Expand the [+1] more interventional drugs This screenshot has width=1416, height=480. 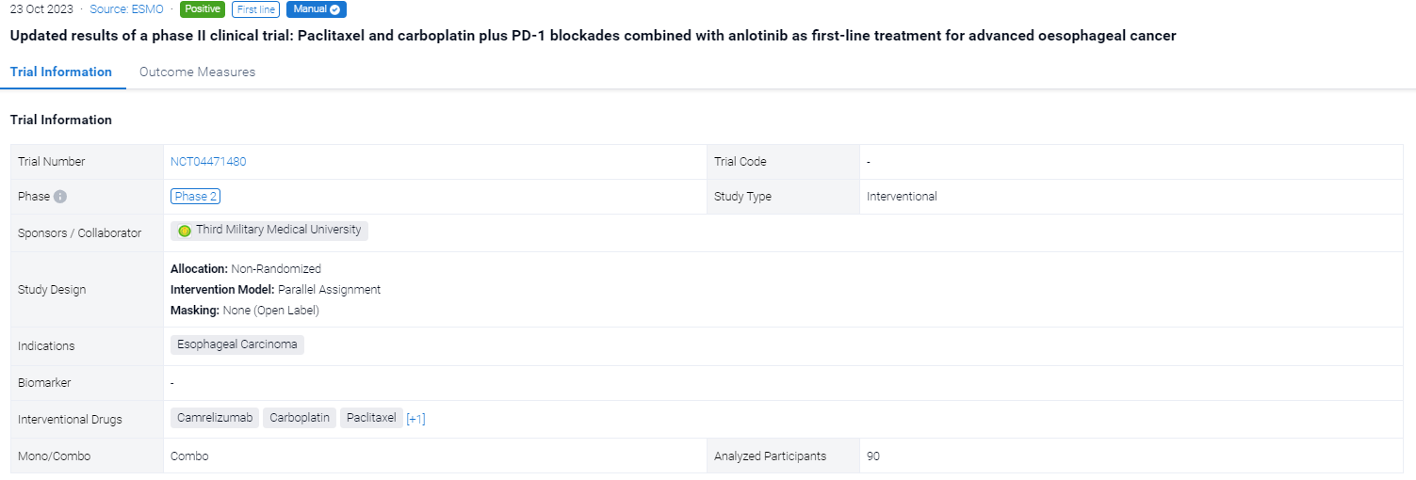pyautogui.click(x=415, y=419)
